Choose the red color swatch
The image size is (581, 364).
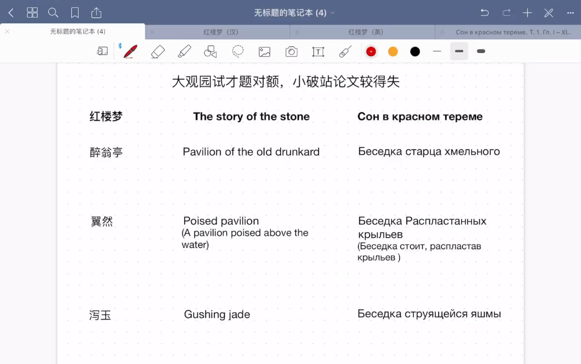coord(371,51)
